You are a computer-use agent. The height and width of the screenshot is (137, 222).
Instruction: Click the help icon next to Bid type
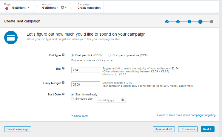pos(63,55)
